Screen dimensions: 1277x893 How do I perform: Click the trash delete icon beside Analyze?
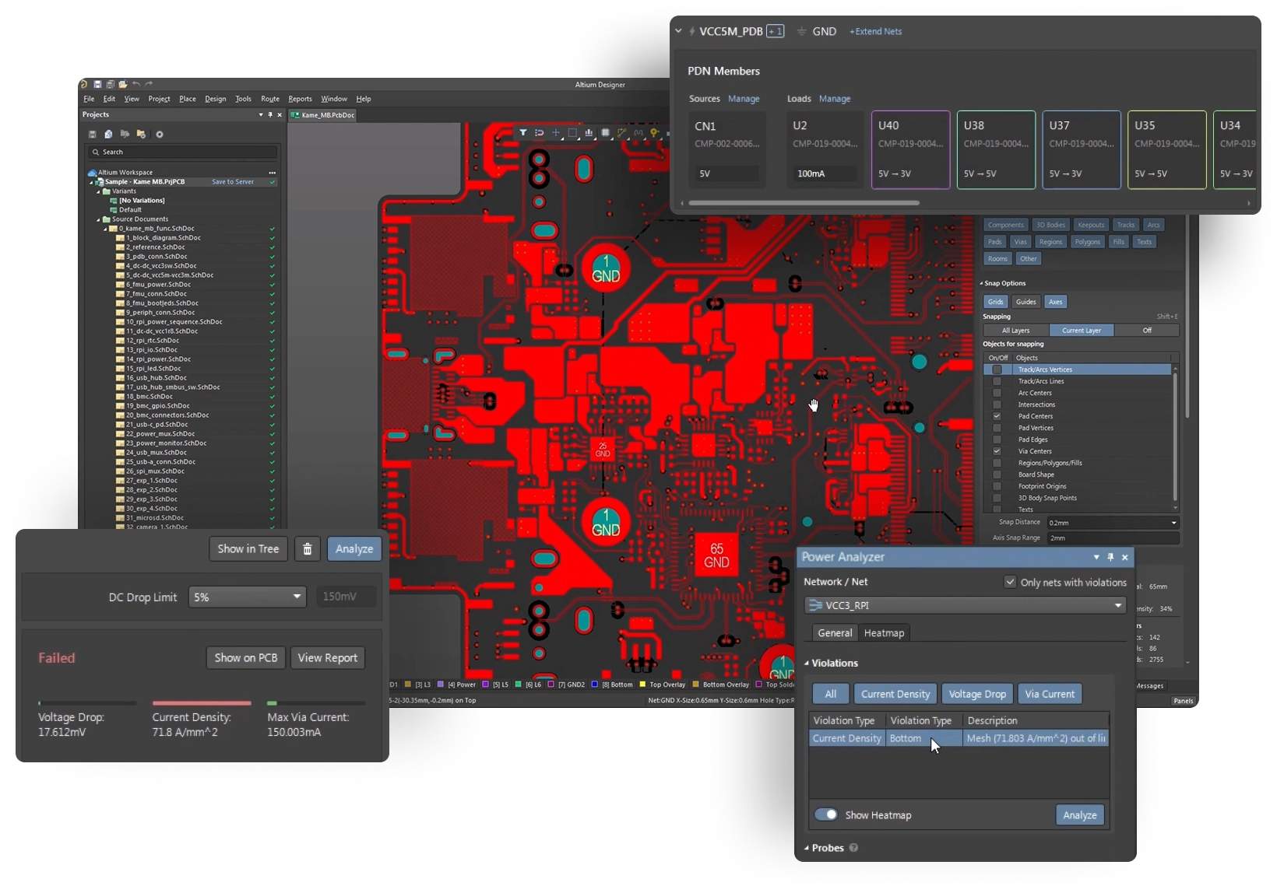(308, 549)
